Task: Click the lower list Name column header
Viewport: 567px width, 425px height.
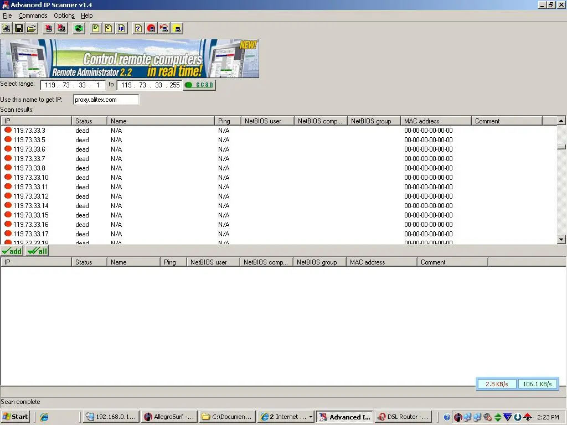Action: click(x=133, y=262)
